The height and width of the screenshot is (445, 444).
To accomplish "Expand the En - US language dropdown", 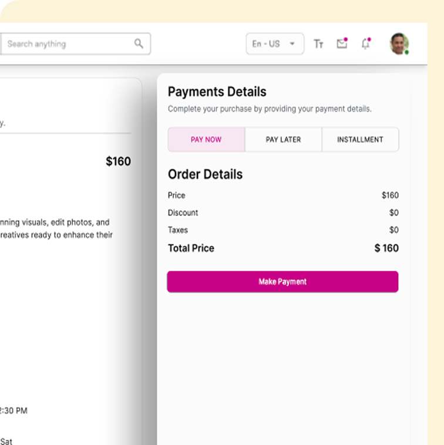I will click(x=275, y=44).
